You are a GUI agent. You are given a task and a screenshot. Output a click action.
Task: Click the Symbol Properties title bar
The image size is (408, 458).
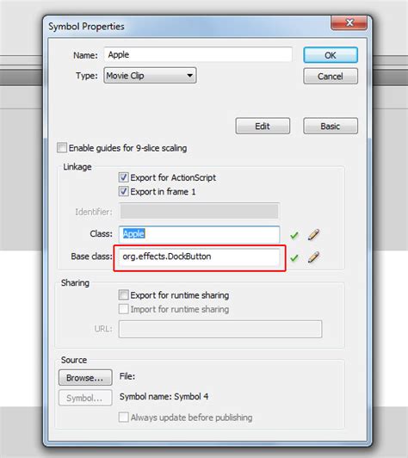tap(187, 27)
